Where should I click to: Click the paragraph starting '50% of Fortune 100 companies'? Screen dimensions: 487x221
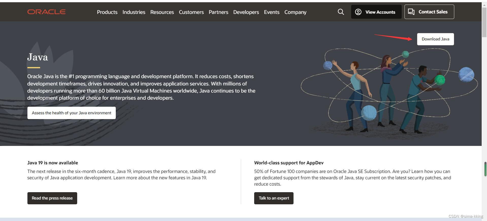point(353,178)
